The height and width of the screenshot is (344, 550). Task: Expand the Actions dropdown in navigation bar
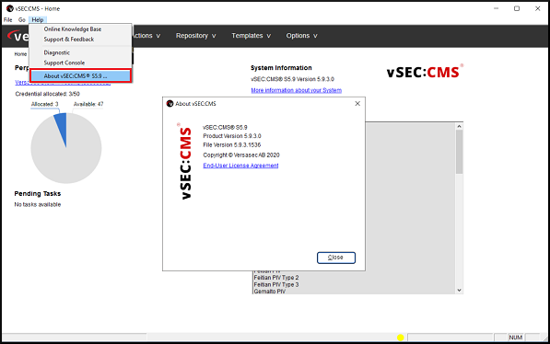point(146,36)
